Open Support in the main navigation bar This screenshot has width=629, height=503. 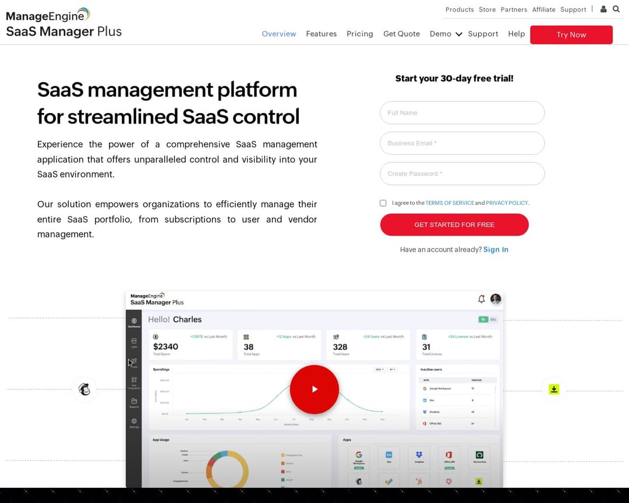point(483,34)
